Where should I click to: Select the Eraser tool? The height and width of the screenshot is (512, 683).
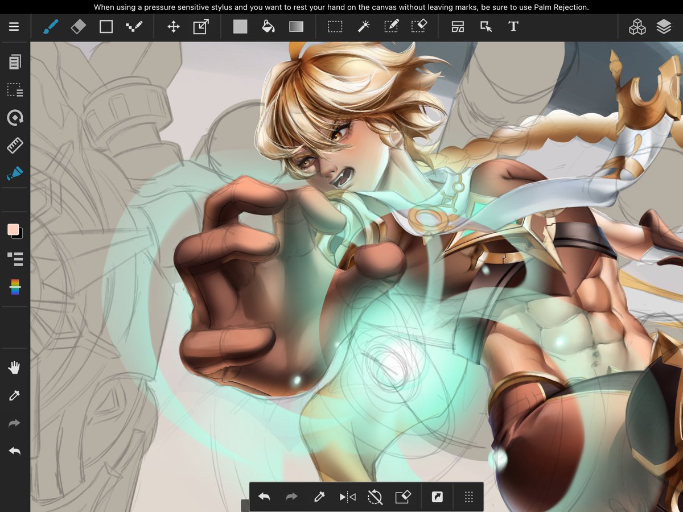click(78, 27)
